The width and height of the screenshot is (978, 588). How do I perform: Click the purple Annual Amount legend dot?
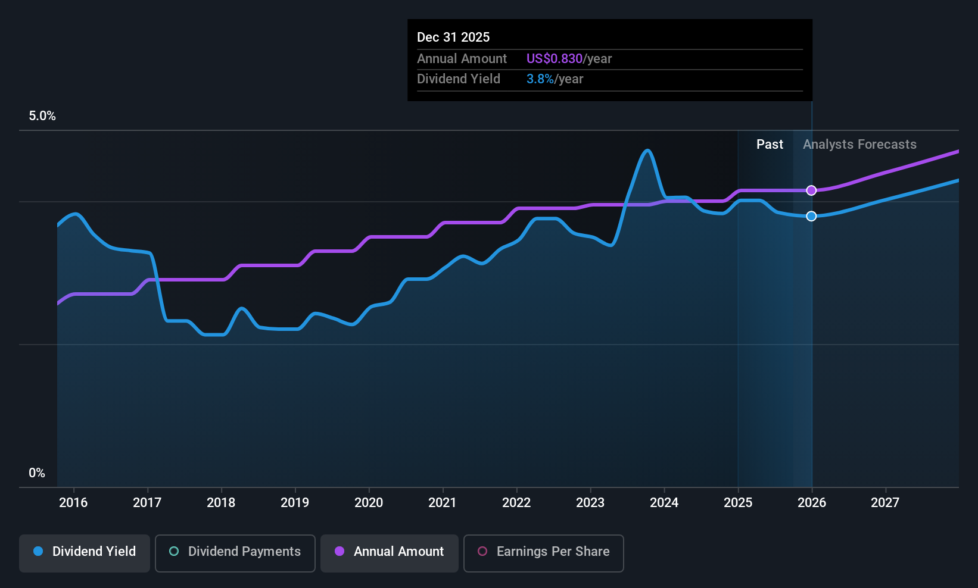click(340, 551)
